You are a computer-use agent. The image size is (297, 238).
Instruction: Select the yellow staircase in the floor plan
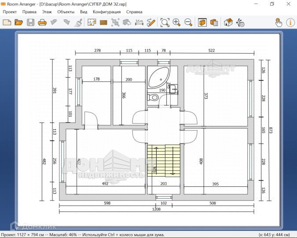coord(163,161)
